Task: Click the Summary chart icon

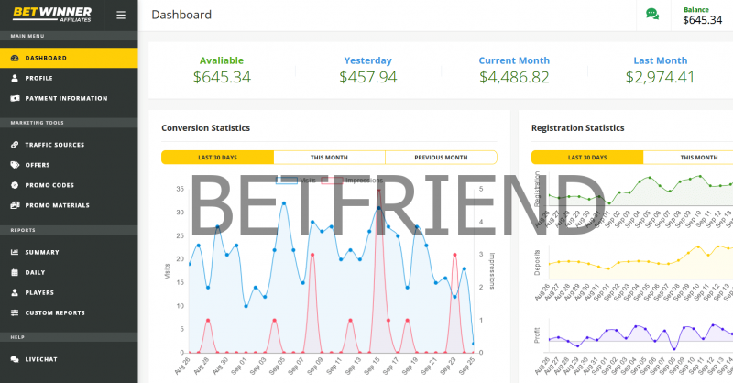Action: (x=15, y=252)
